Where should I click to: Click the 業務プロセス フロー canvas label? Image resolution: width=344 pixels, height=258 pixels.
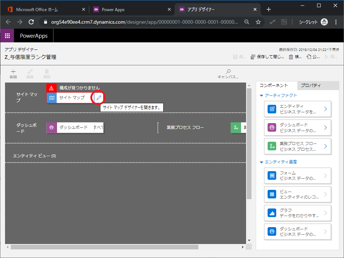coord(185,127)
